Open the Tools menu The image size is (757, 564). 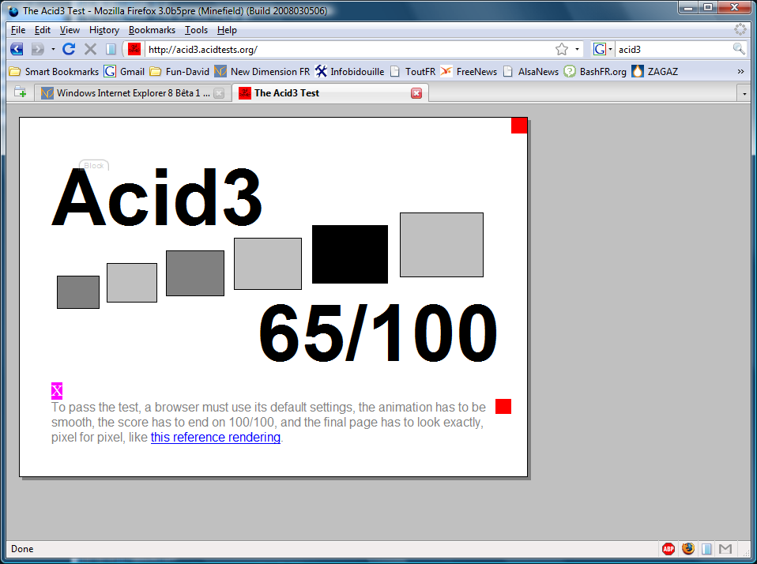196,30
